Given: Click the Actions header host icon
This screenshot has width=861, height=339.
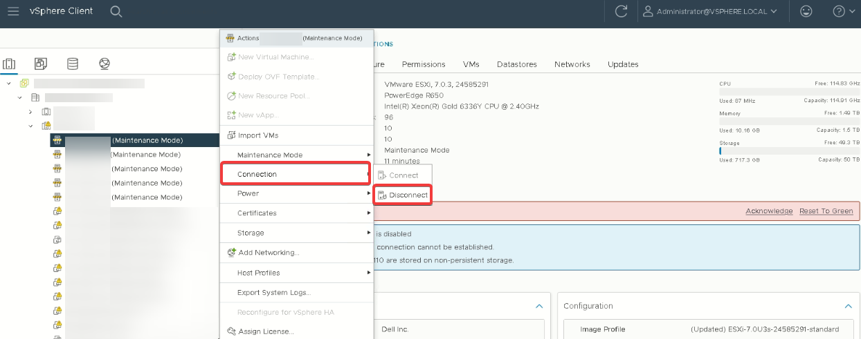Looking at the screenshot, I should 230,38.
